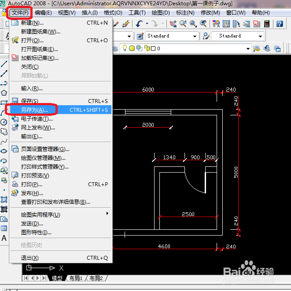This screenshot has height=291, width=291.
Task: Open the 修改(M) menu
Action: pos(210,13)
